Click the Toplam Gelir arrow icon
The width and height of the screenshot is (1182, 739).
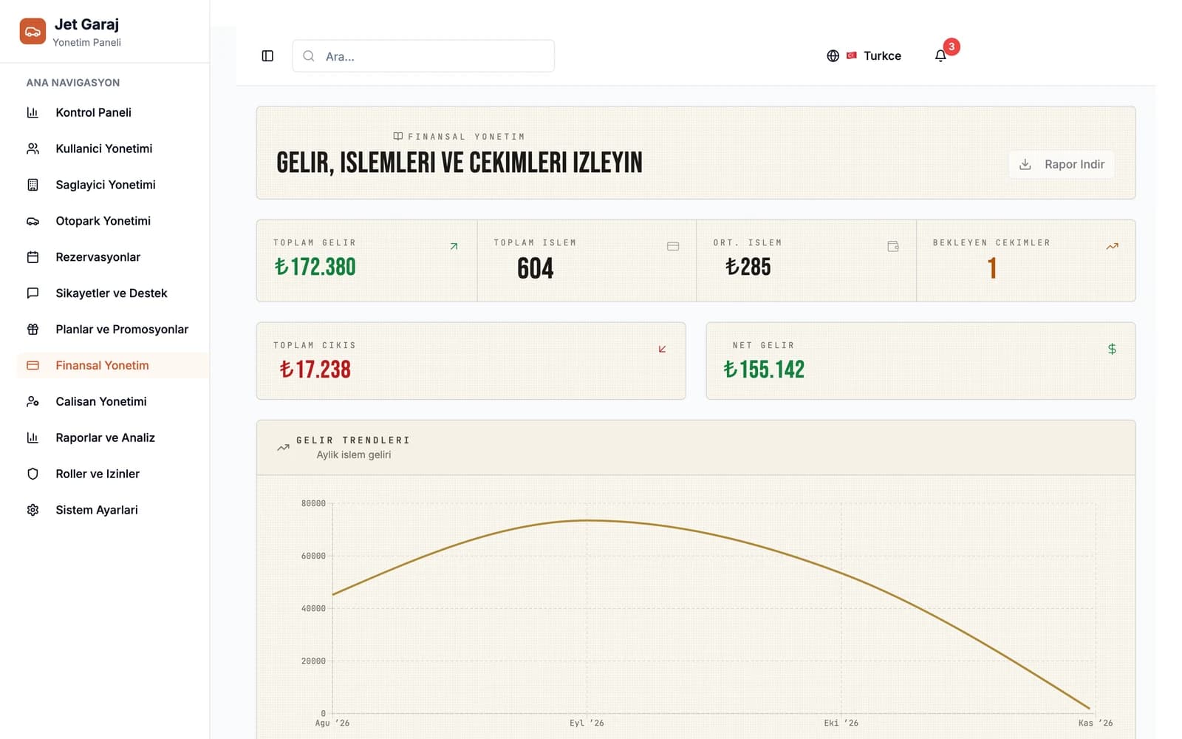[454, 246]
